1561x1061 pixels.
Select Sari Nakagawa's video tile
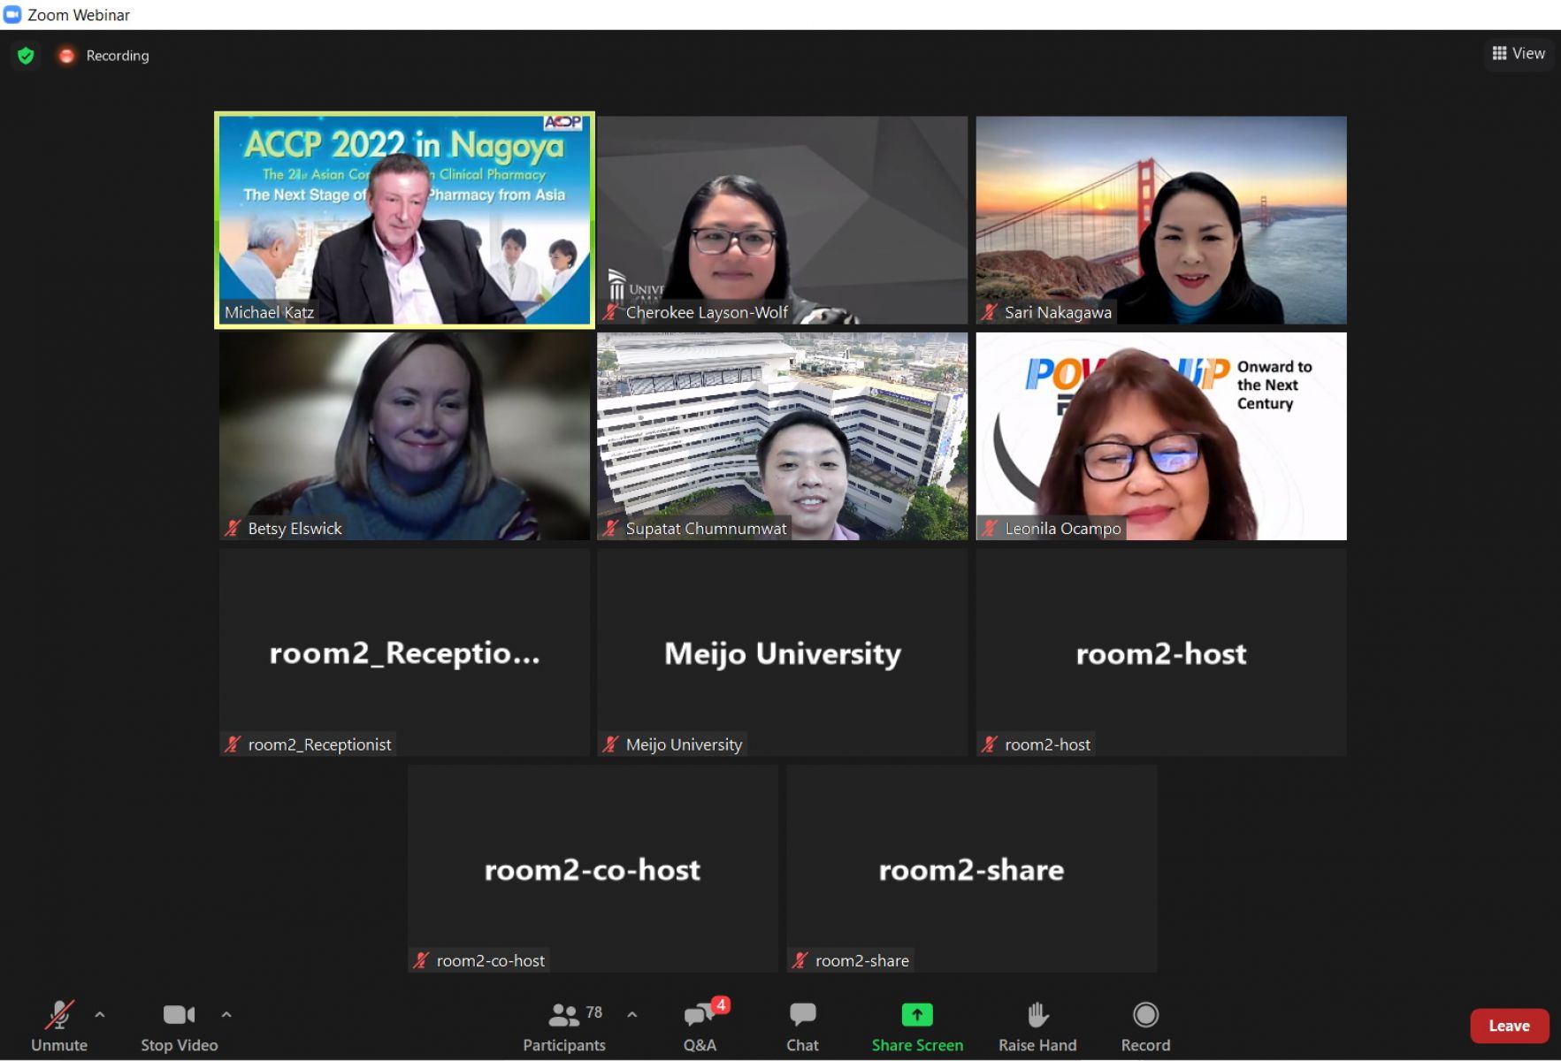coord(1161,220)
